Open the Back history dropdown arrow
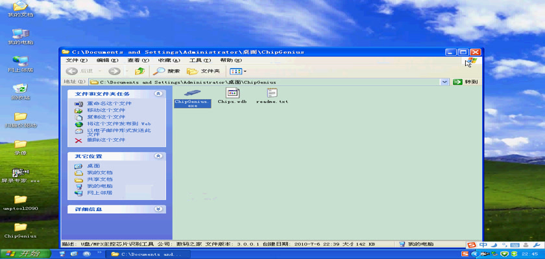The image size is (545, 259). click(x=100, y=71)
